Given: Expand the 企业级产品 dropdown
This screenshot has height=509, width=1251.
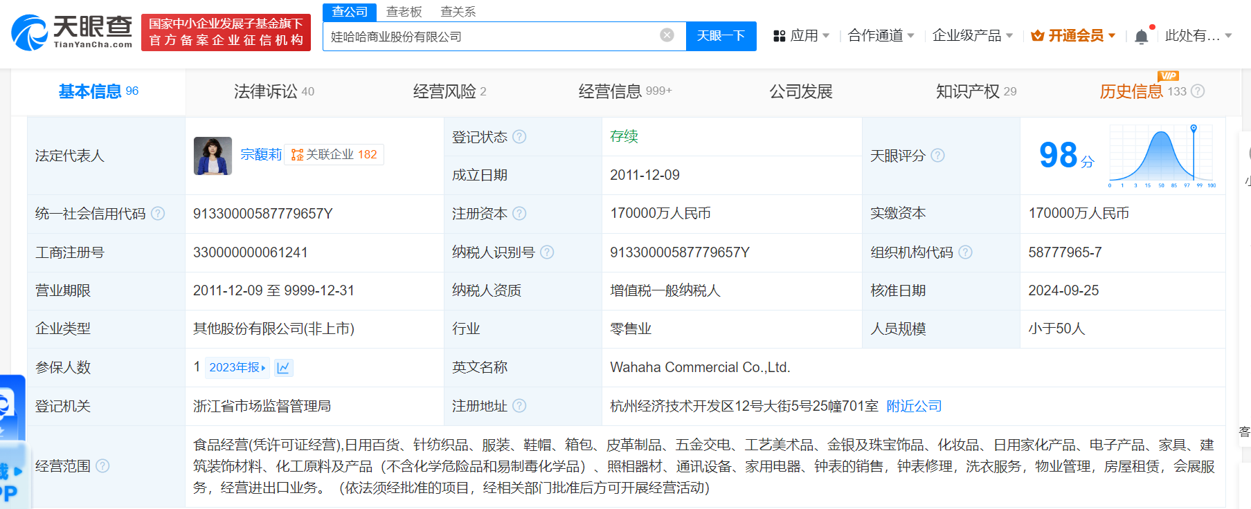Looking at the screenshot, I should pos(1009,36).
